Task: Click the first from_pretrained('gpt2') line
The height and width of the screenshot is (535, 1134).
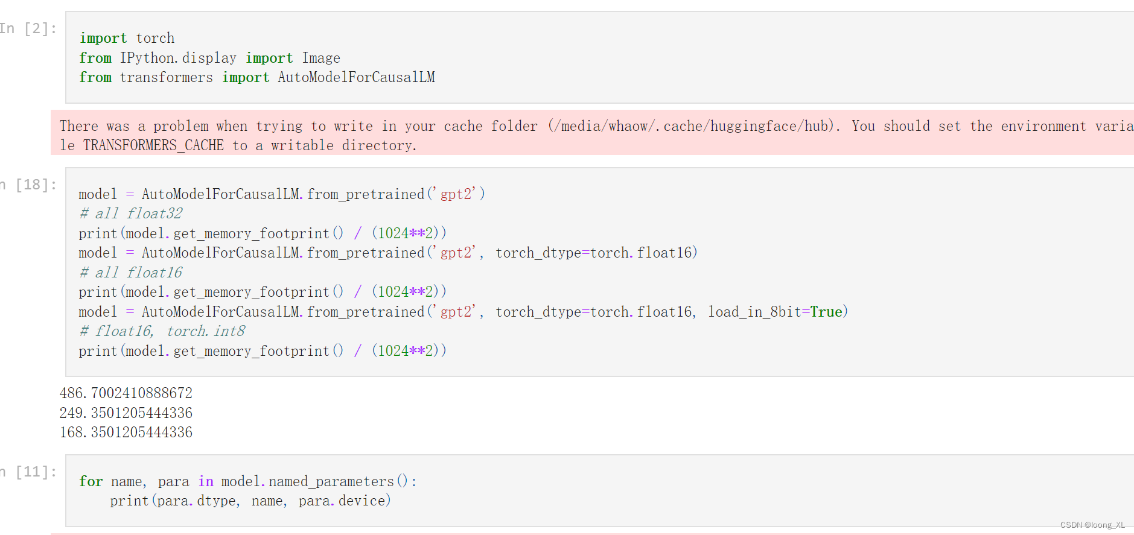Action: click(282, 194)
